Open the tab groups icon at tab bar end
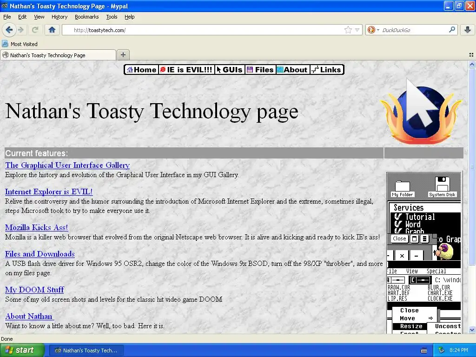 471,55
